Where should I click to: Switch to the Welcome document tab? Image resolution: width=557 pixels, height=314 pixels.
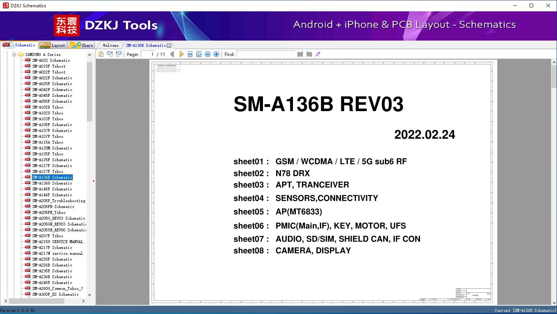(x=111, y=45)
